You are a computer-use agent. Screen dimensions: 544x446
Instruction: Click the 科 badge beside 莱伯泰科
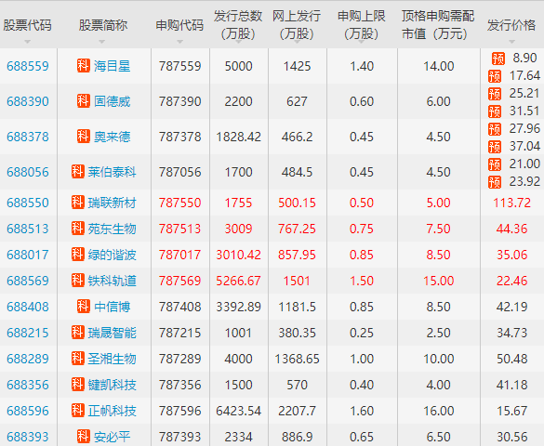(x=78, y=172)
